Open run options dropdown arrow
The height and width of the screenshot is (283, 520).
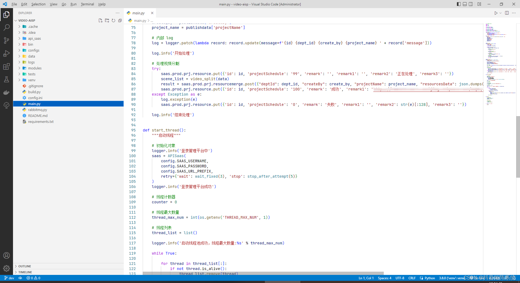point(500,13)
